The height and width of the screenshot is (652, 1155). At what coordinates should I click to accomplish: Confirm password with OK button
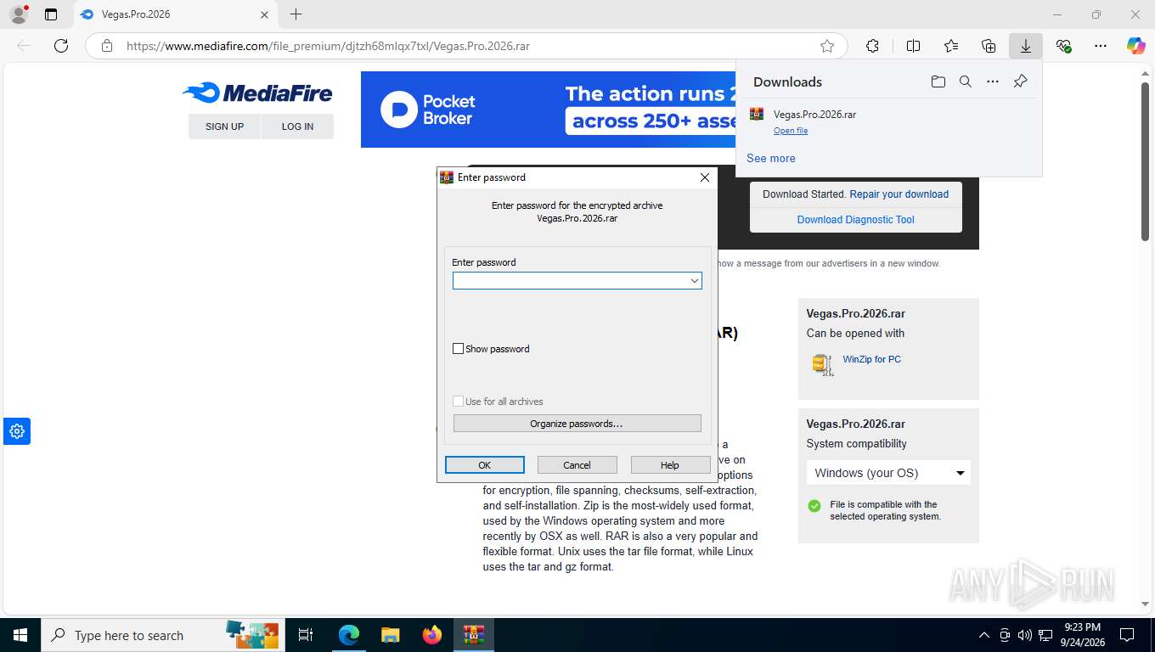pos(485,465)
